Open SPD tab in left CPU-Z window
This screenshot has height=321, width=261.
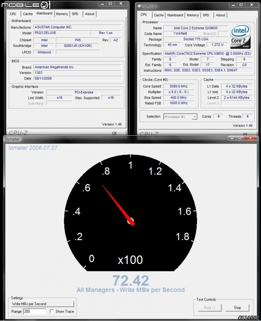click(x=75, y=14)
